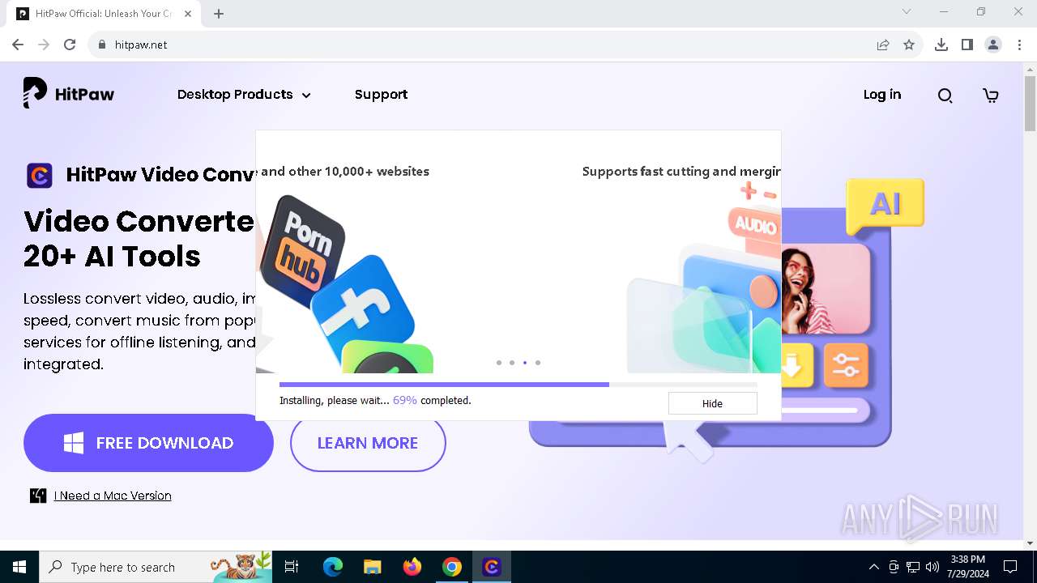Viewport: 1037px width, 583px height.
Task: Click Log in link
Action: [881, 95]
